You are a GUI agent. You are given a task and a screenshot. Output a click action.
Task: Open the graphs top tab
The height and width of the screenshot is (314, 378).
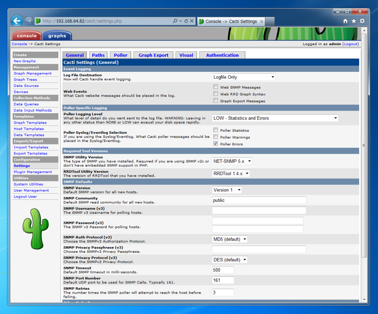[x=57, y=36]
